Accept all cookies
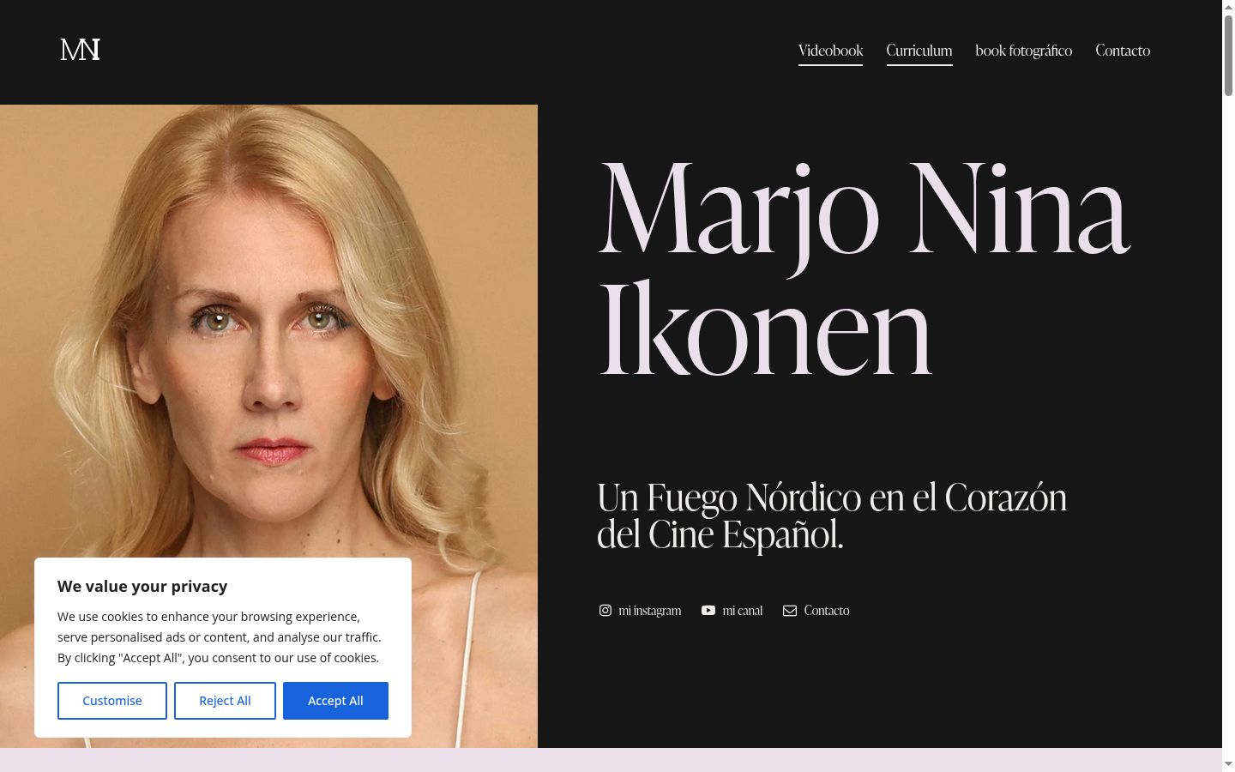Image resolution: width=1235 pixels, height=772 pixels. point(335,701)
